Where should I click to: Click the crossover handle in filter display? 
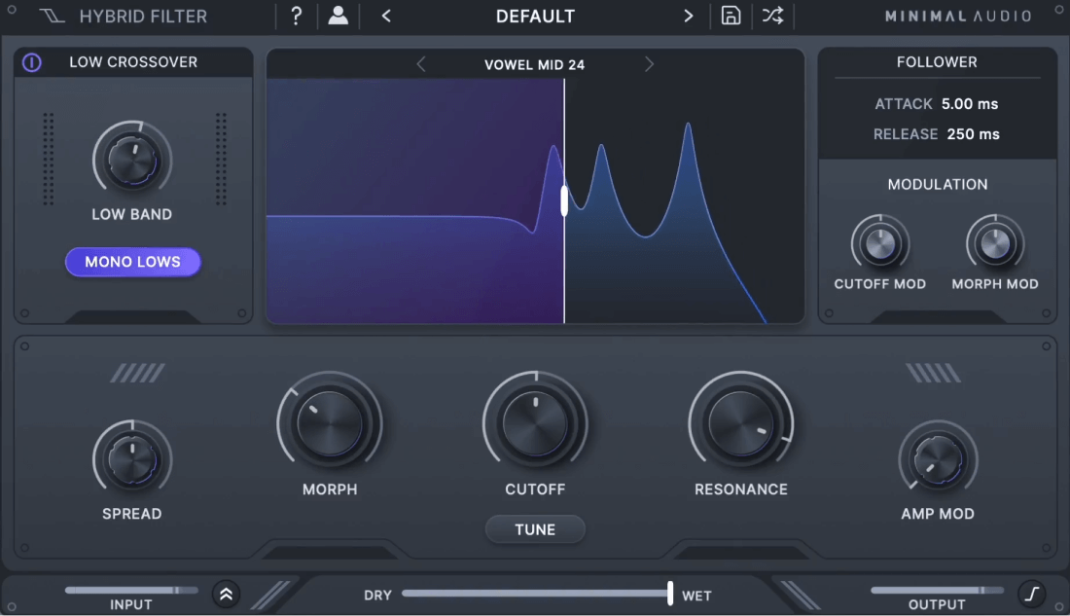564,200
